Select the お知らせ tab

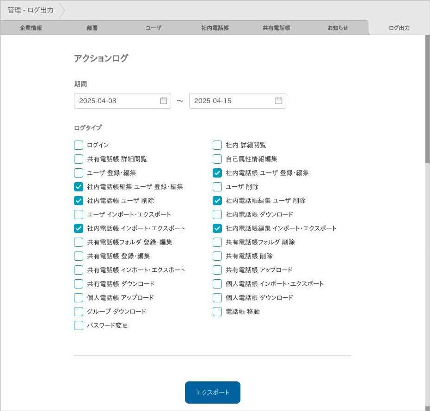click(x=338, y=28)
